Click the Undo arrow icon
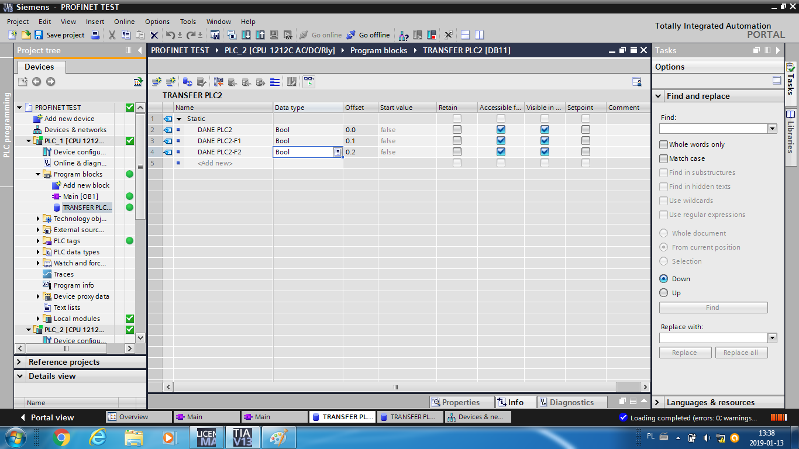Screen dimensions: 799x449 tap(170, 35)
